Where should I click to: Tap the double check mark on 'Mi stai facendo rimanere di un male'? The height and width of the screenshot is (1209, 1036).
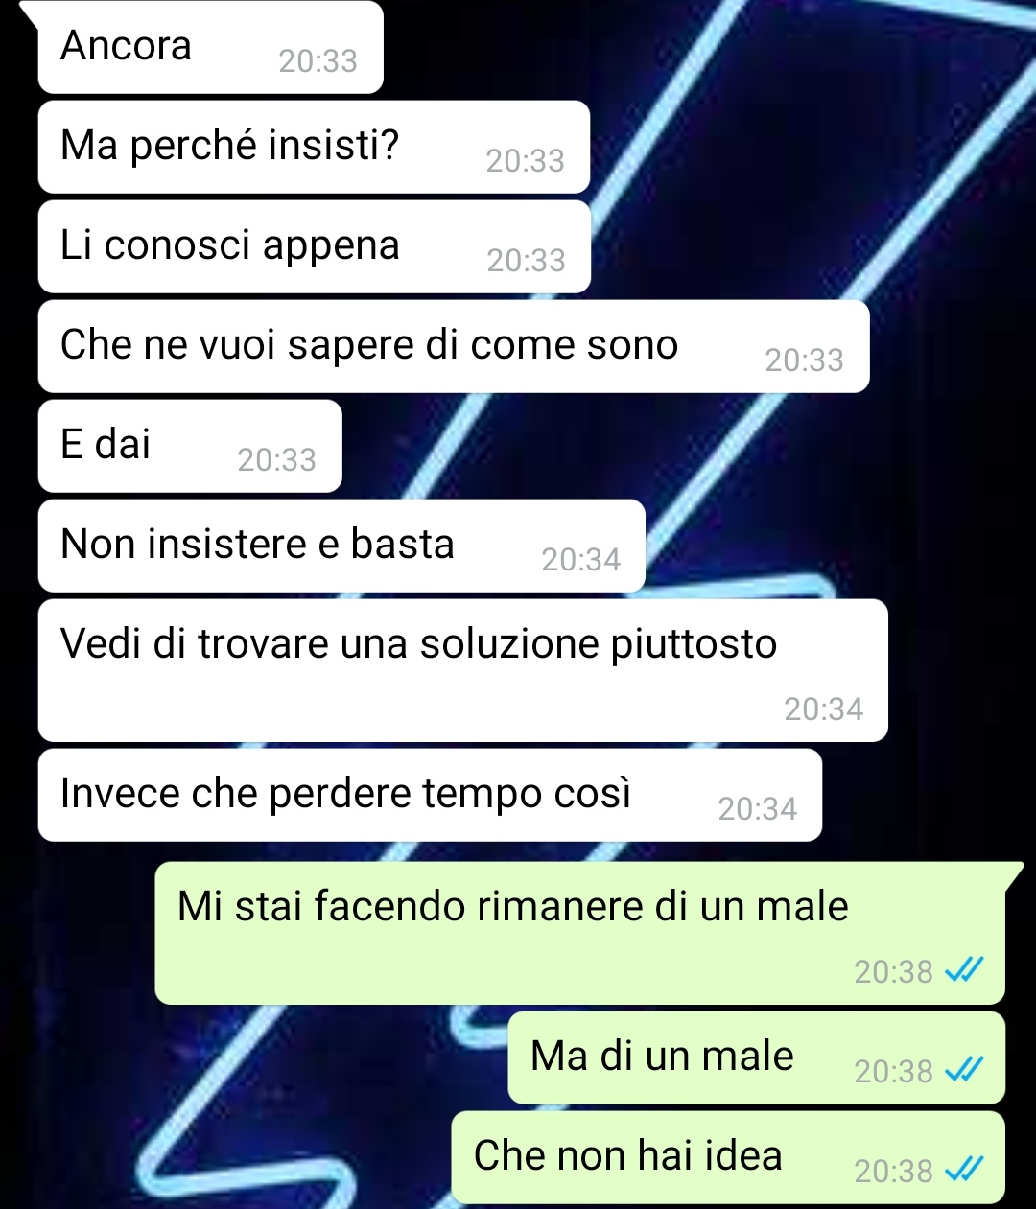964,971
